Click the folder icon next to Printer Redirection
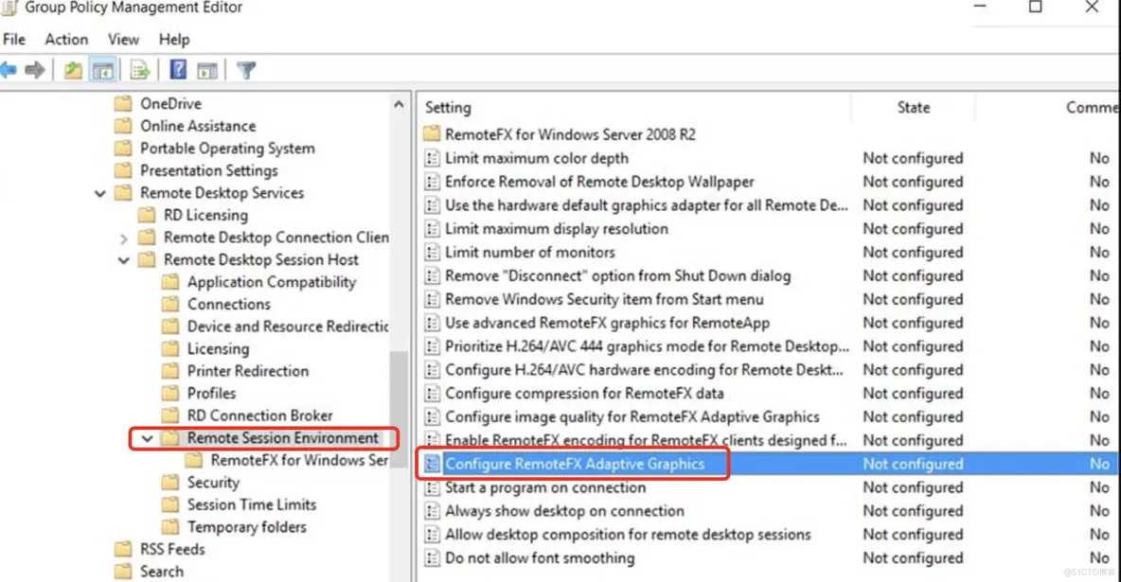 (170, 371)
